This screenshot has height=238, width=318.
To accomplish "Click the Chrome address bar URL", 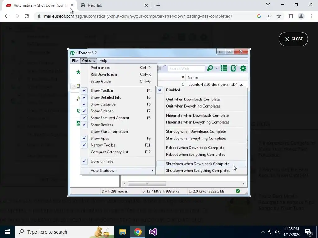I will [138, 16].
